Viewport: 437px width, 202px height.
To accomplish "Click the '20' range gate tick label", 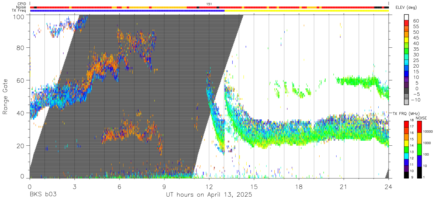I will (x=20, y=146).
